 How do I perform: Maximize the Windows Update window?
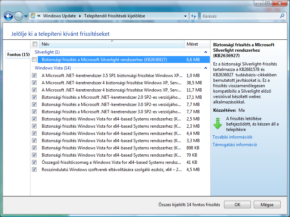(268, 3)
